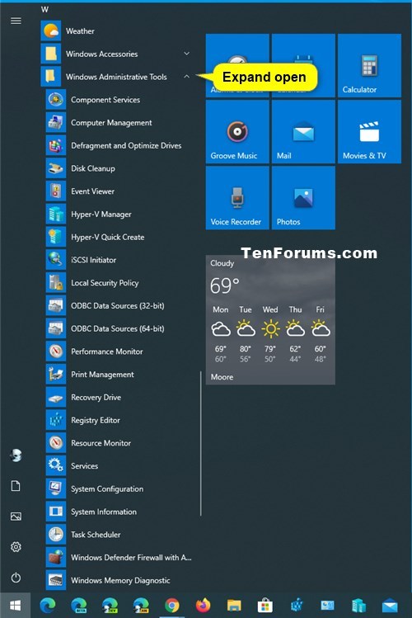Open Hyper-V Manager pinned on the taskbar
The image size is (412, 618).
click(359, 605)
